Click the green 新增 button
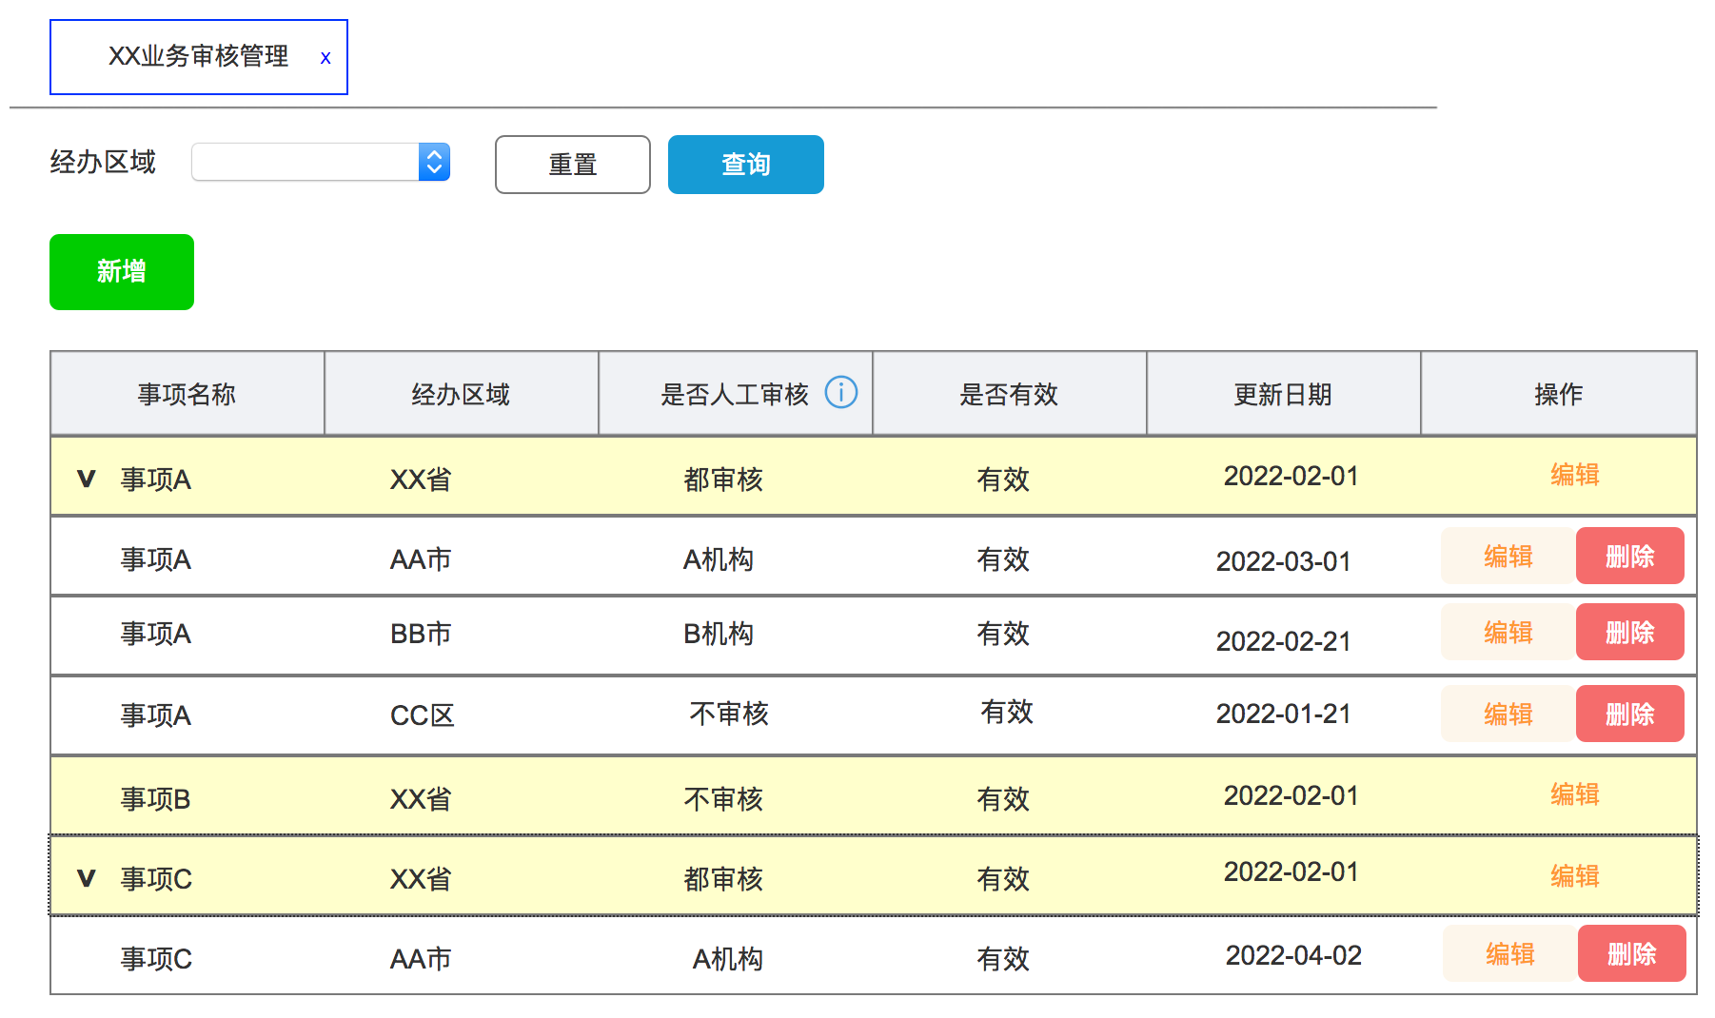Screen dimensions: 1715x1018 click(122, 272)
